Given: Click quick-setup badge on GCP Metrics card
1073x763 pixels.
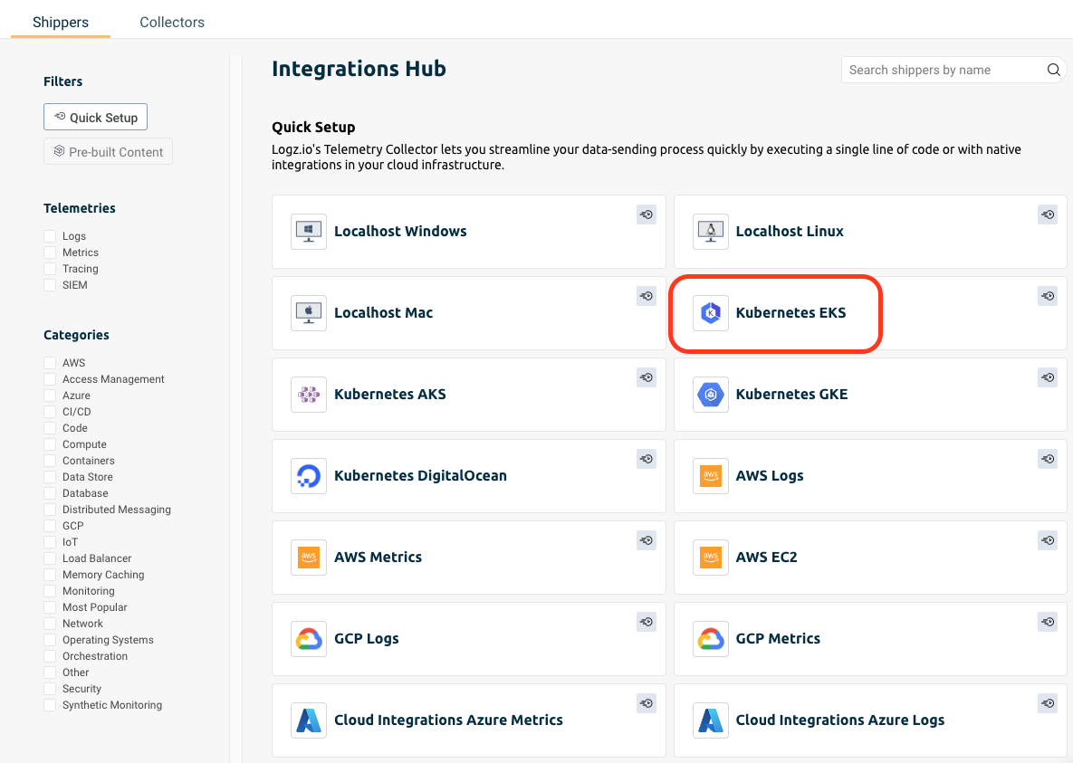Looking at the screenshot, I should [x=1048, y=622].
